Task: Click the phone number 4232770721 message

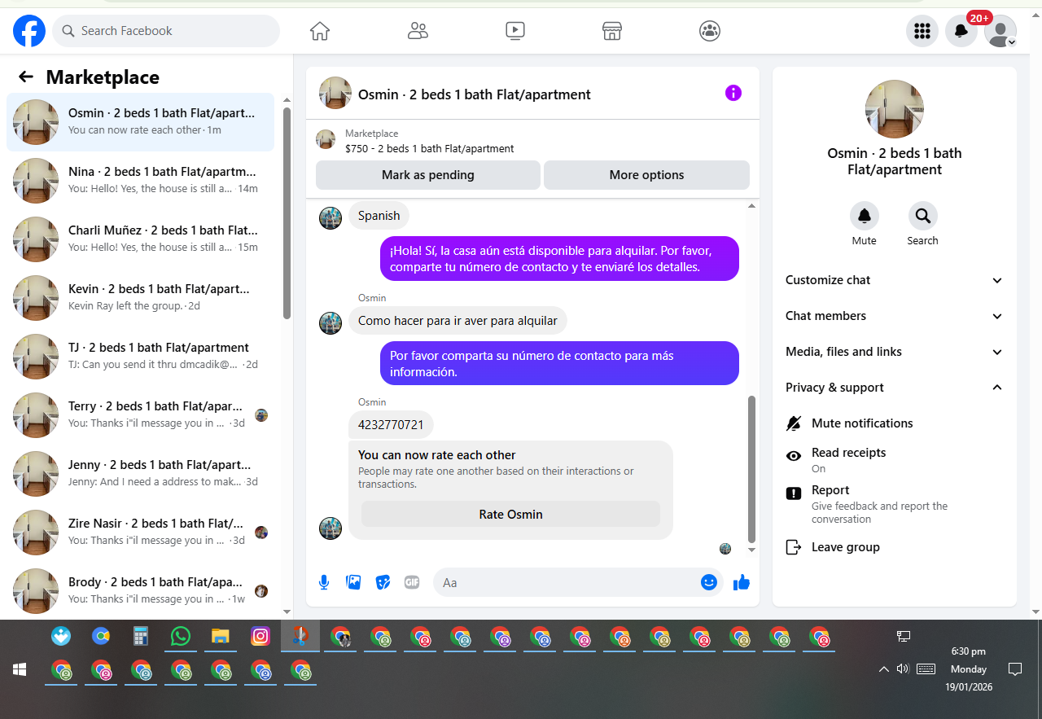Action: [x=391, y=425]
